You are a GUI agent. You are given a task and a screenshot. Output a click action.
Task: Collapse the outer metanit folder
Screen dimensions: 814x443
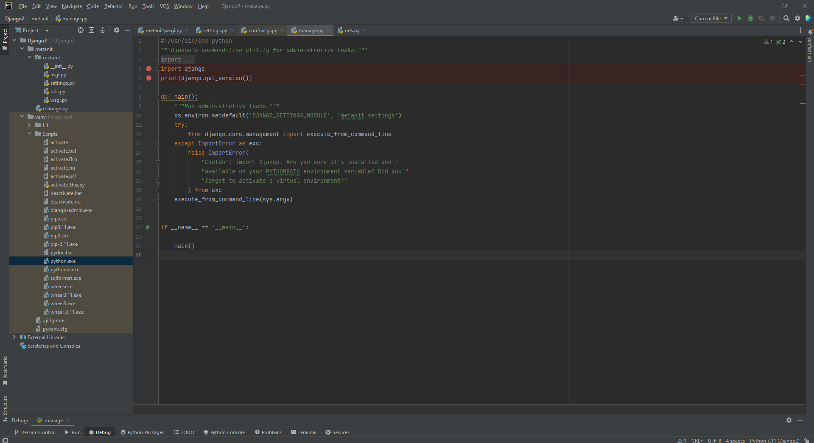point(22,49)
